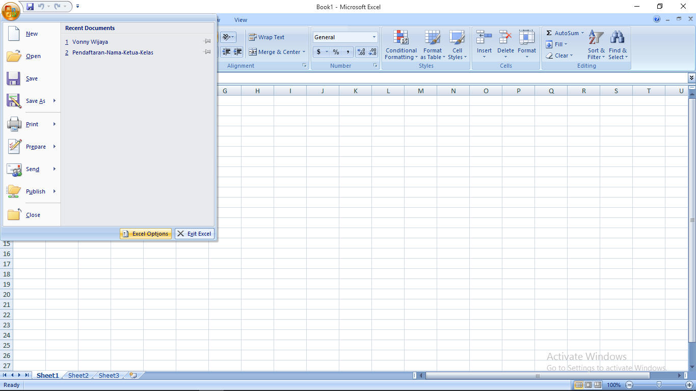Switch to Sheet3 tab
696x391 pixels.
(109, 375)
